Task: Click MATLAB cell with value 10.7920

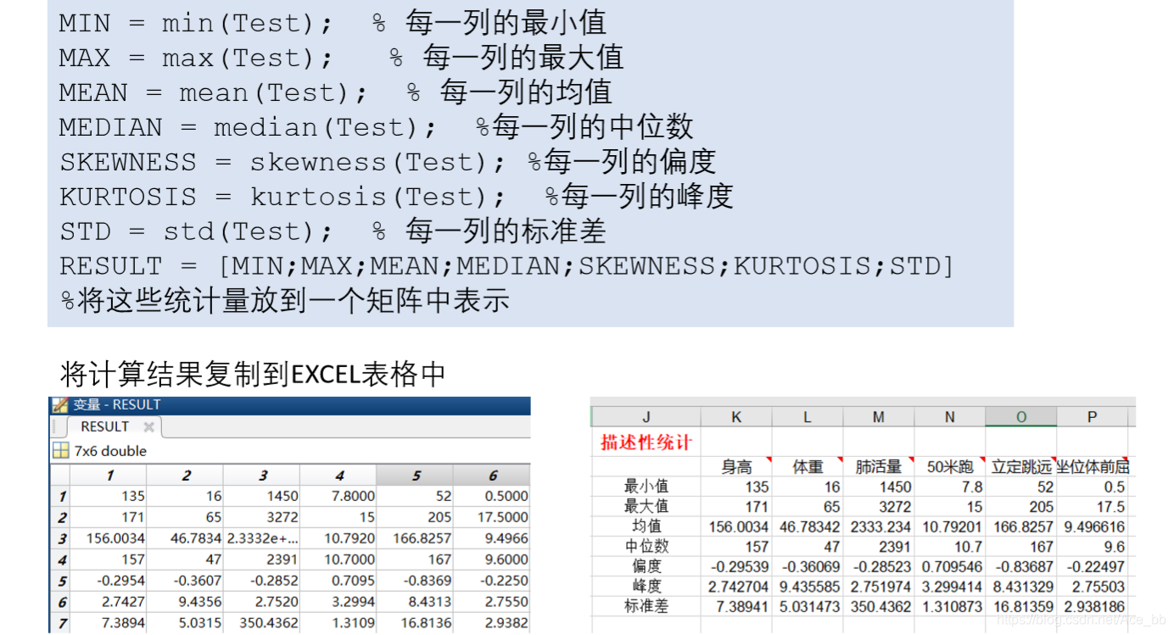Action: (339, 538)
